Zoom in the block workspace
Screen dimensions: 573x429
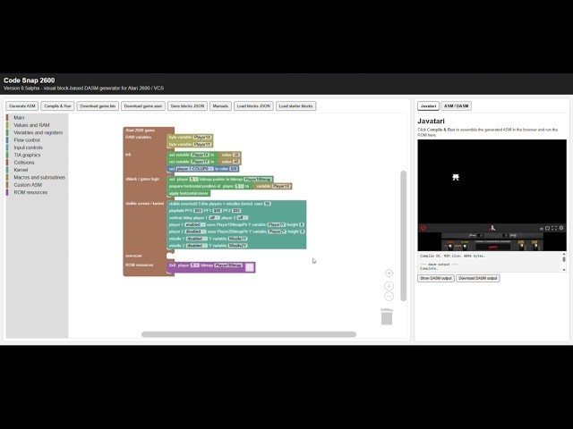coord(389,286)
